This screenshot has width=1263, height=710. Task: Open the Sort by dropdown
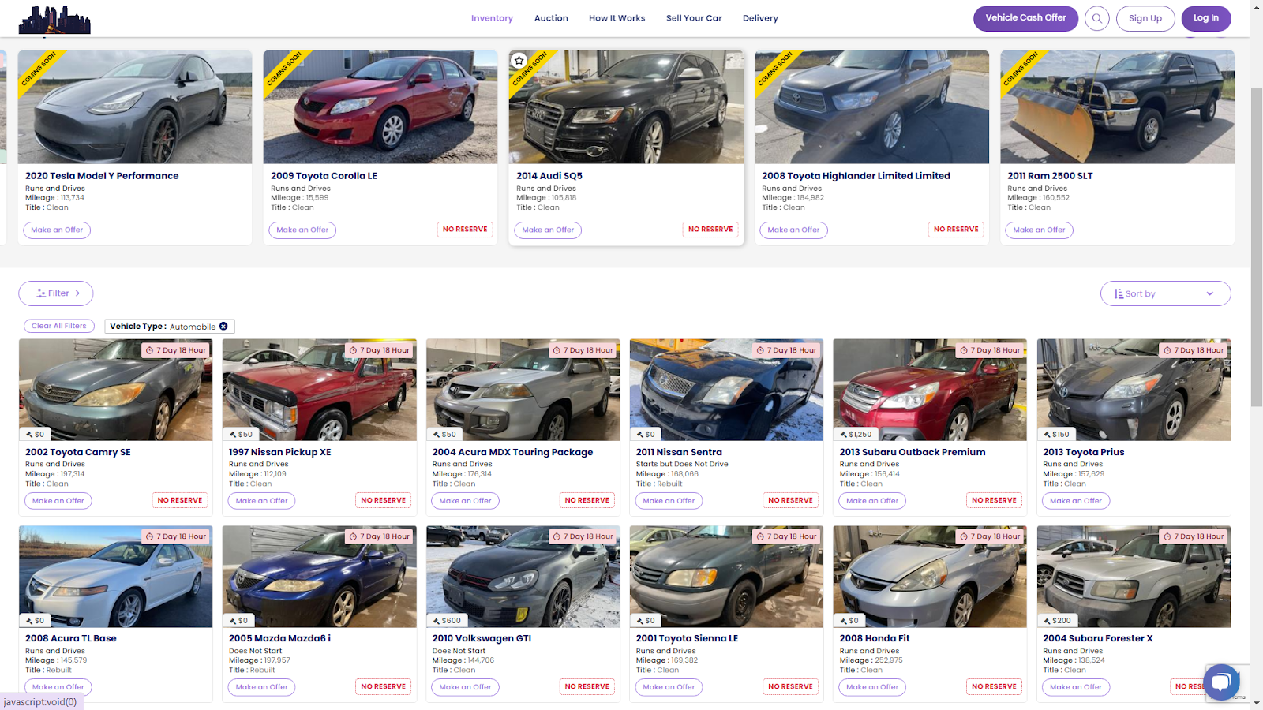coord(1165,293)
